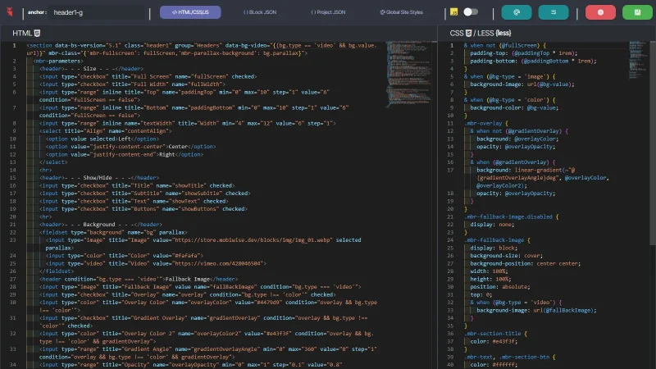
Task: Click the color value "#fafafa" line
Action: pos(125,256)
